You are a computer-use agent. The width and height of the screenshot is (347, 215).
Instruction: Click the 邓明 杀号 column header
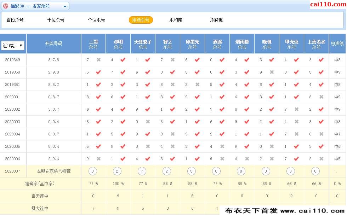pos(118,44)
